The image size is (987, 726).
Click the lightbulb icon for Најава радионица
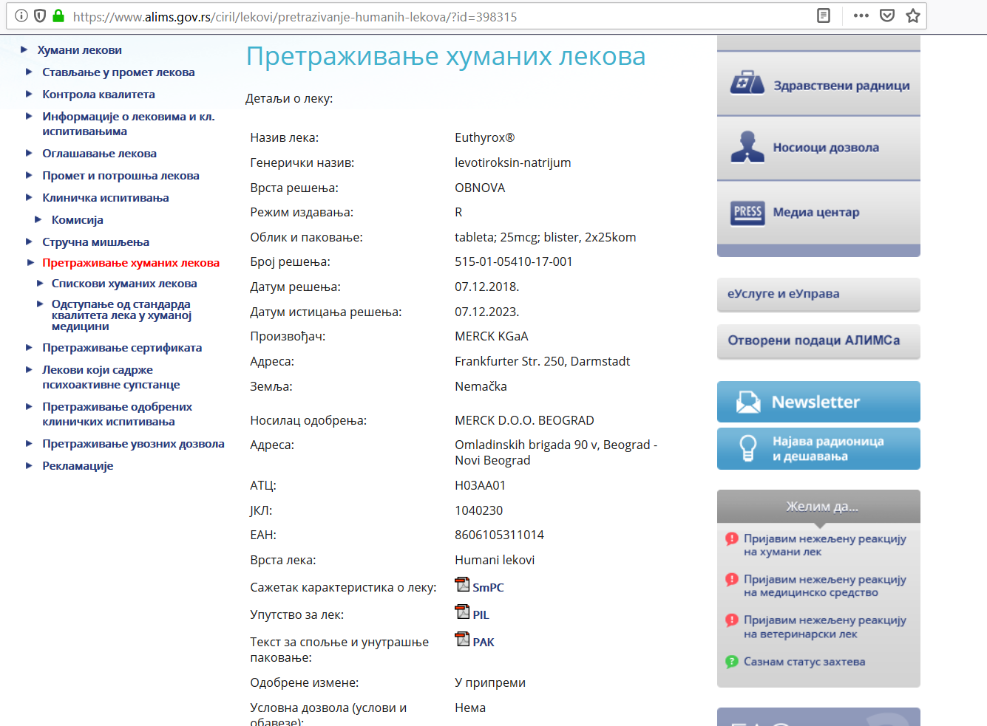748,448
